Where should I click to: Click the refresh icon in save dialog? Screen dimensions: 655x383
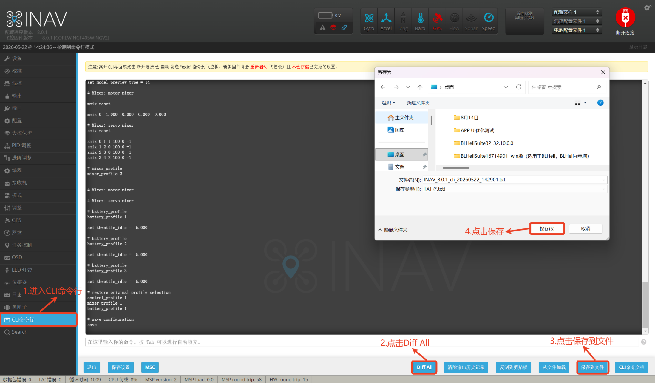tap(519, 87)
